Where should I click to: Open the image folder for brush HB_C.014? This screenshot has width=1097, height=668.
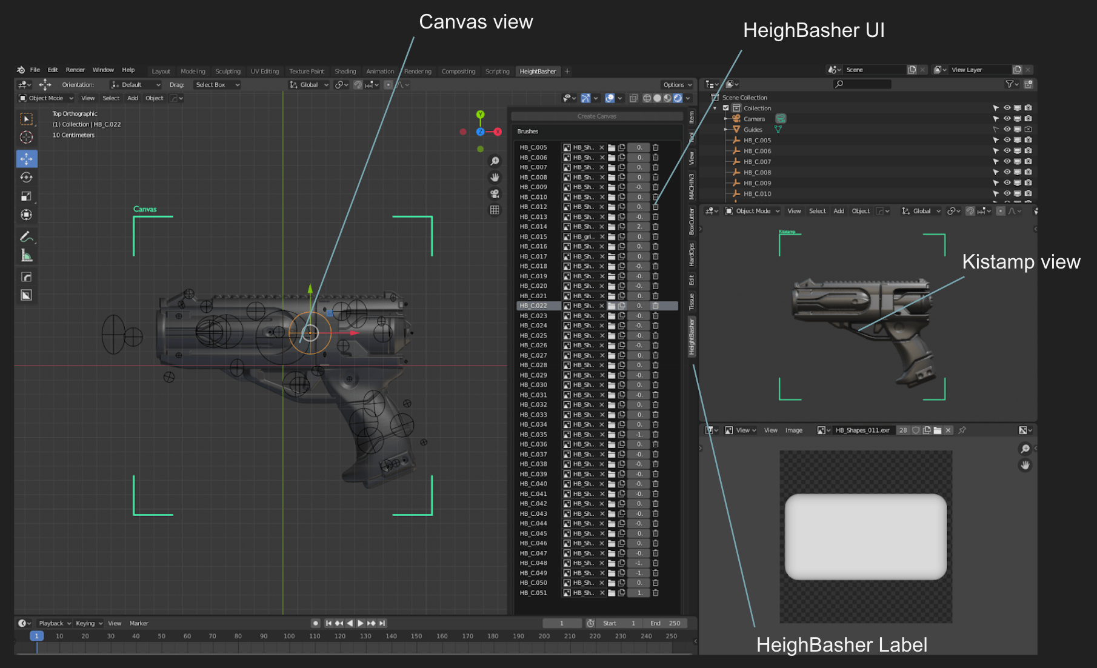612,227
